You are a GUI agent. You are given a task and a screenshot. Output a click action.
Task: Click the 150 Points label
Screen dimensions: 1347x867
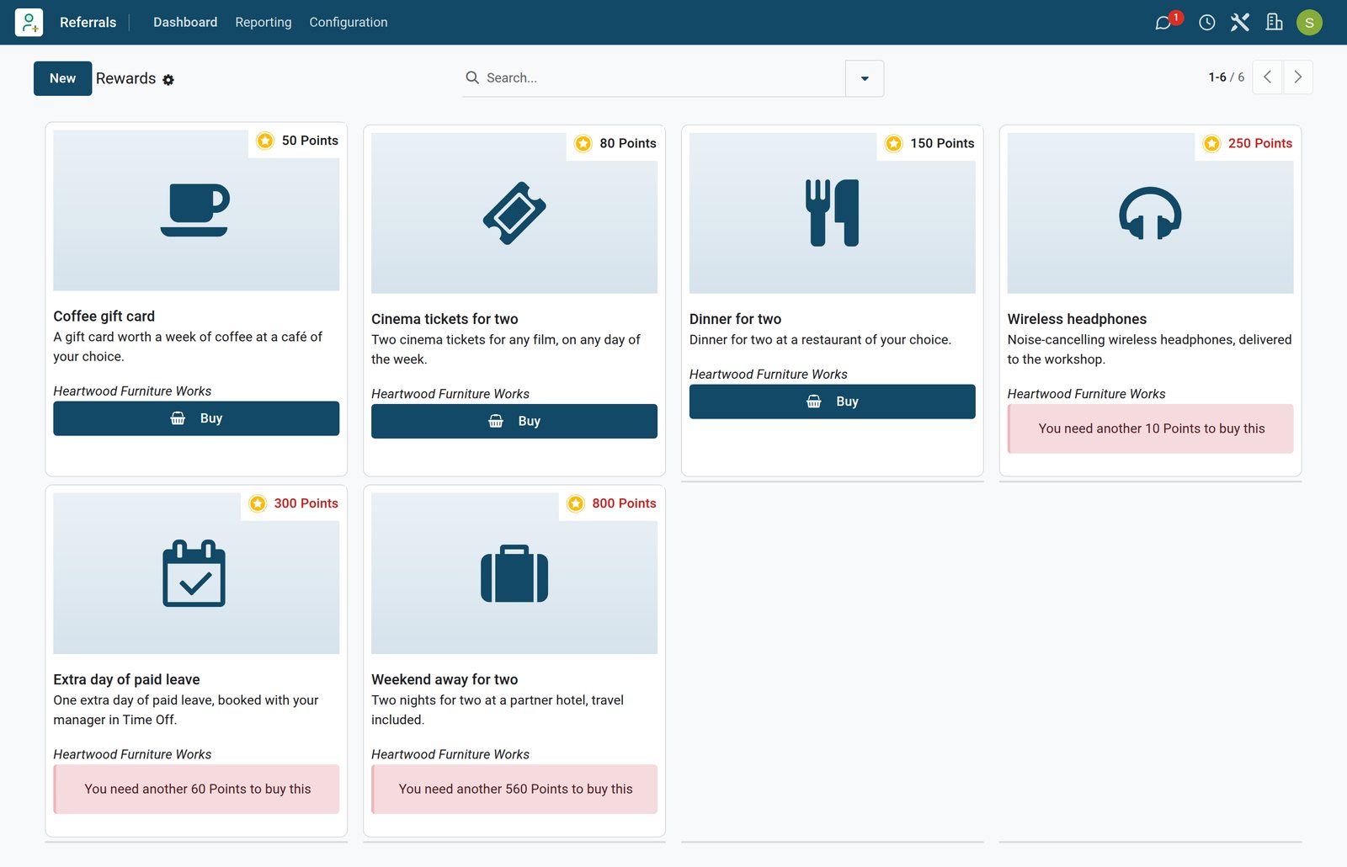[x=942, y=144]
